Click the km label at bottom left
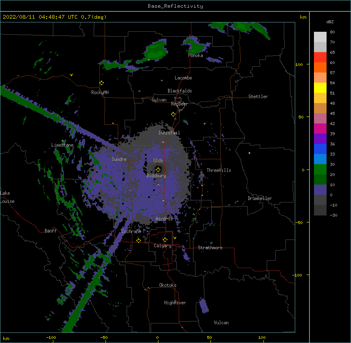 click(x=6, y=338)
